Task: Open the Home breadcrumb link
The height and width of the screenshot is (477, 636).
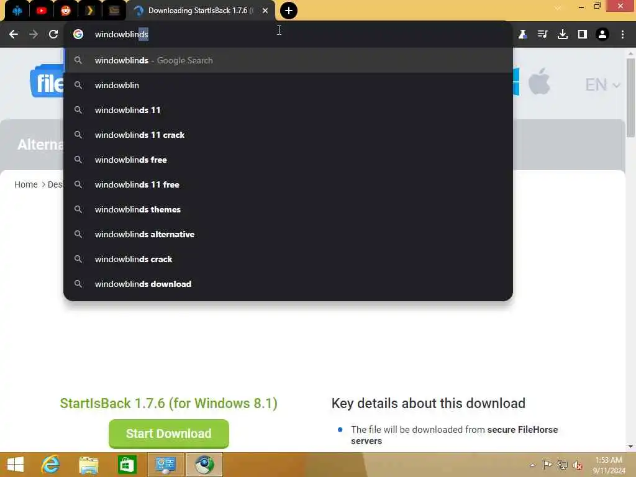Action: tap(26, 184)
